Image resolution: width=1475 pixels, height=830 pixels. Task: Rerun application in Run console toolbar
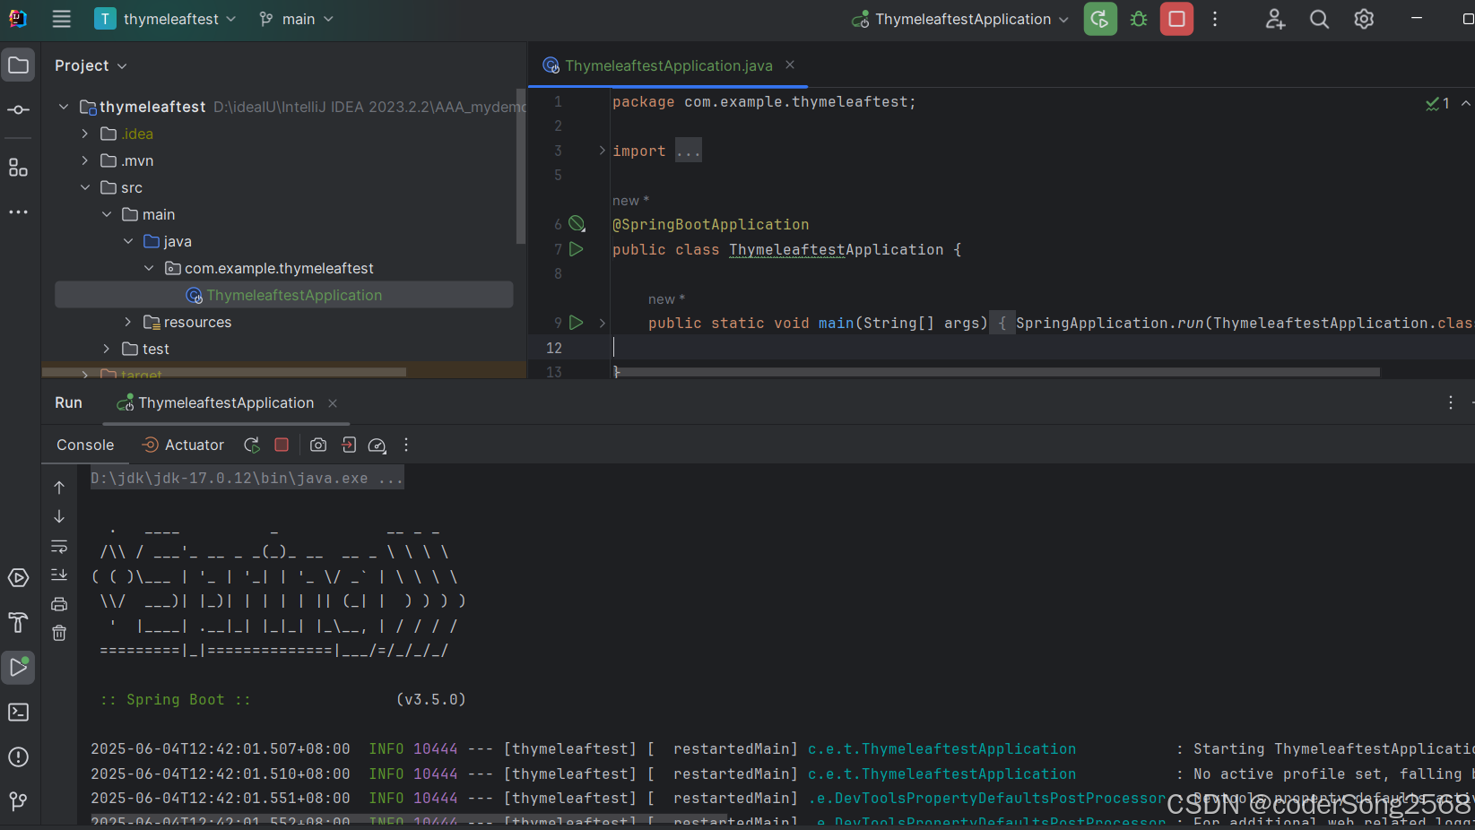pyautogui.click(x=252, y=445)
